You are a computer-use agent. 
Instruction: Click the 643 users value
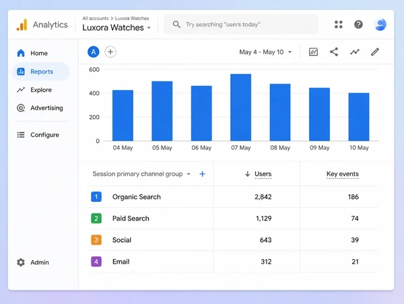point(266,240)
